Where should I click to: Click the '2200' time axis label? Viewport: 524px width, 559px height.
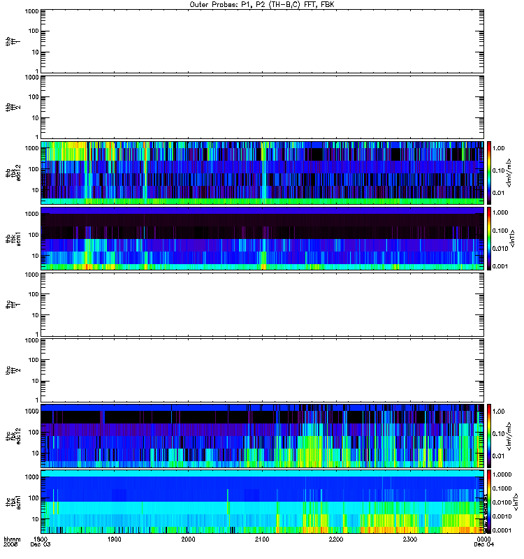pos(336,539)
